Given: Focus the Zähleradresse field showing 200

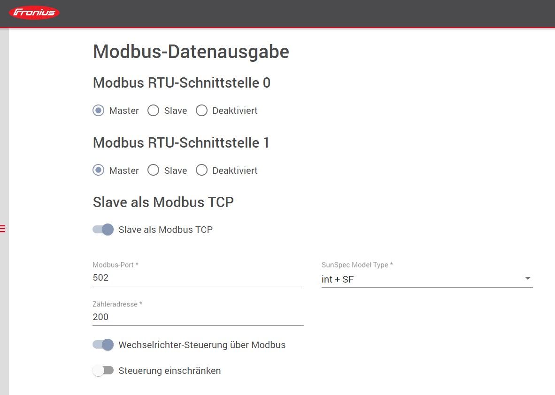Looking at the screenshot, I should pyautogui.click(x=198, y=317).
